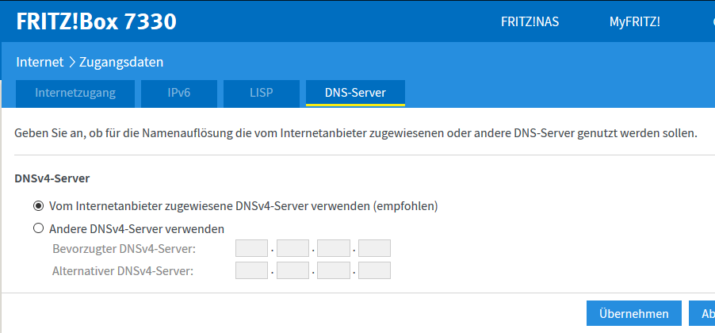Click the Bevorzugter DNSv4-Server label
This screenshot has height=333, width=715.
click(124, 249)
